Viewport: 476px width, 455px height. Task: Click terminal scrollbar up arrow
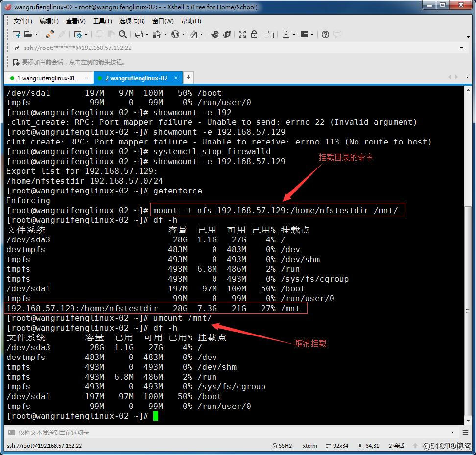tap(468, 91)
